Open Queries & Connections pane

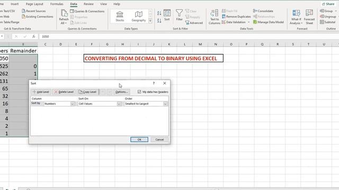[87, 11]
